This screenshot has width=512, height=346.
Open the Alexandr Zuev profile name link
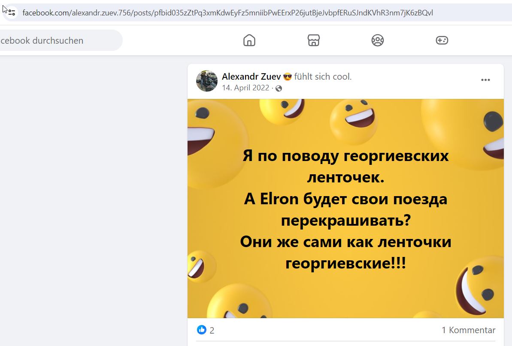251,77
